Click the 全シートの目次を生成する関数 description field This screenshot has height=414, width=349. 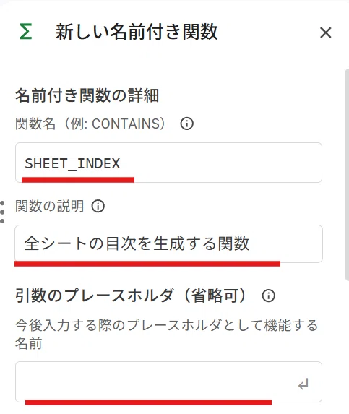click(x=168, y=243)
